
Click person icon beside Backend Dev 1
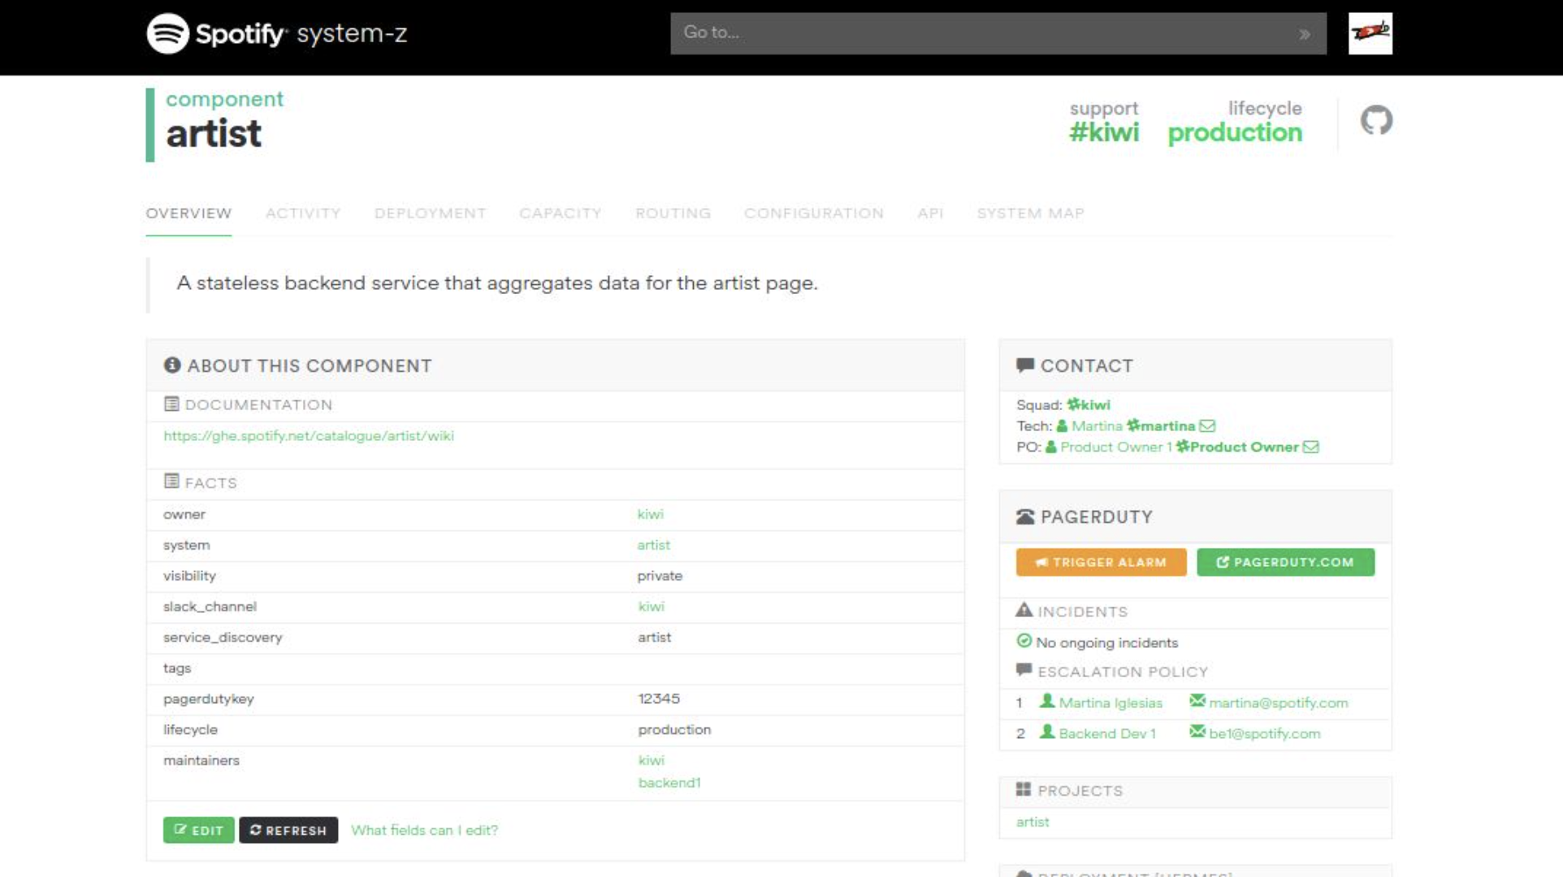point(1047,732)
